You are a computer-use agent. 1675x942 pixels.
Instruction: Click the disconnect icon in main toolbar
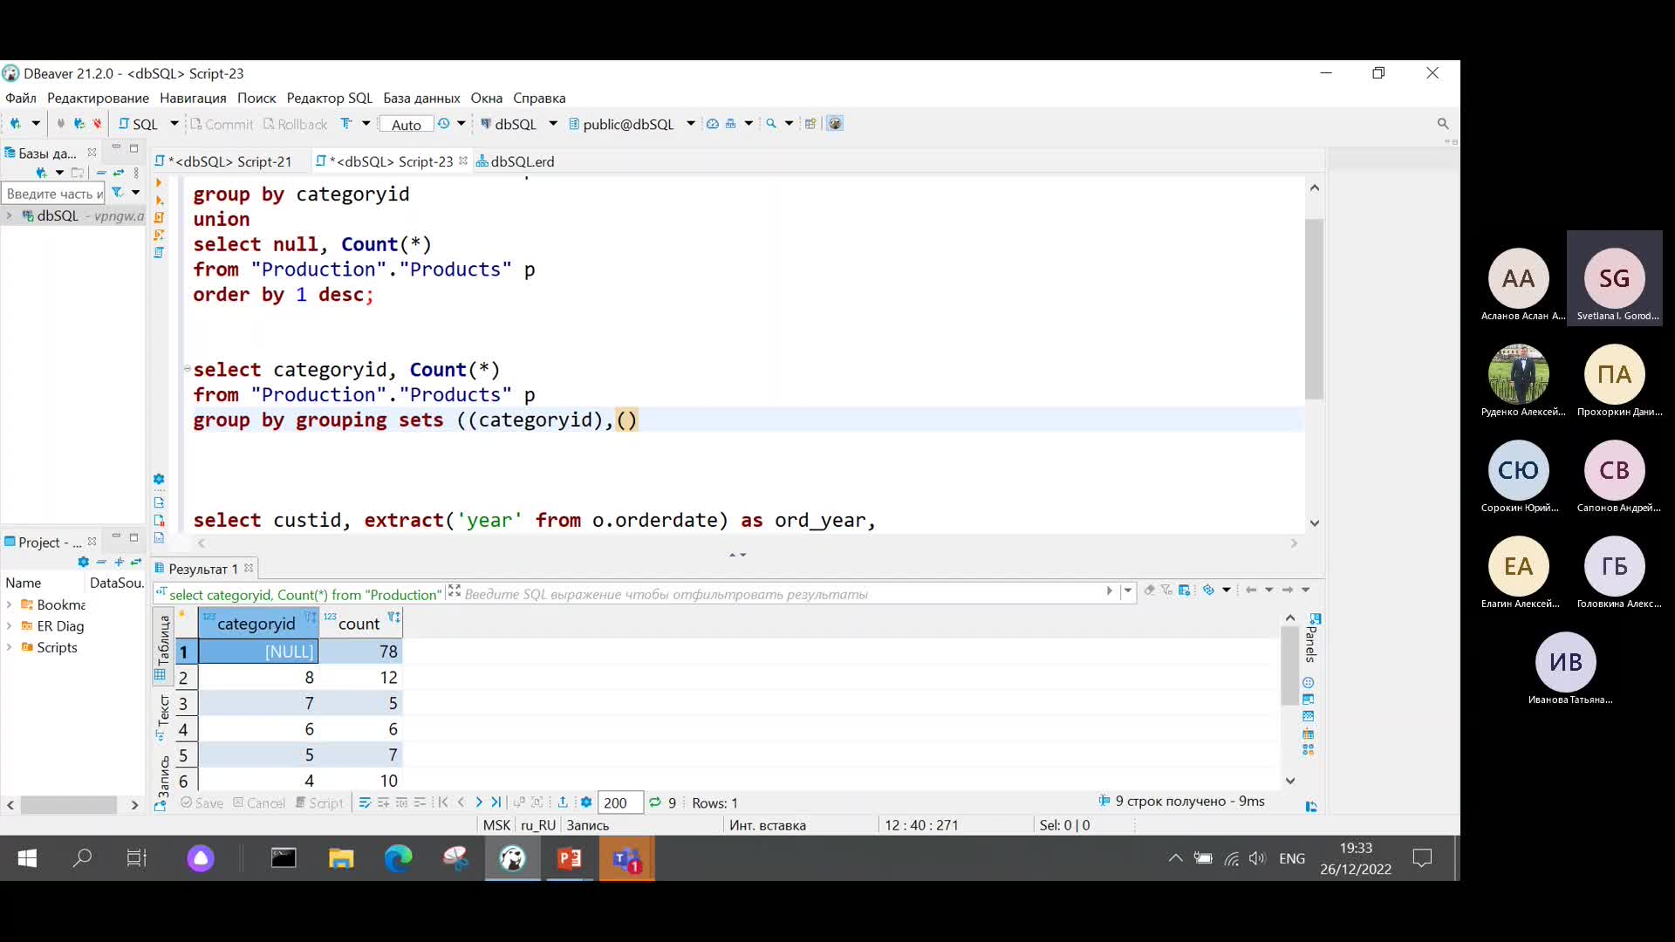(x=97, y=124)
